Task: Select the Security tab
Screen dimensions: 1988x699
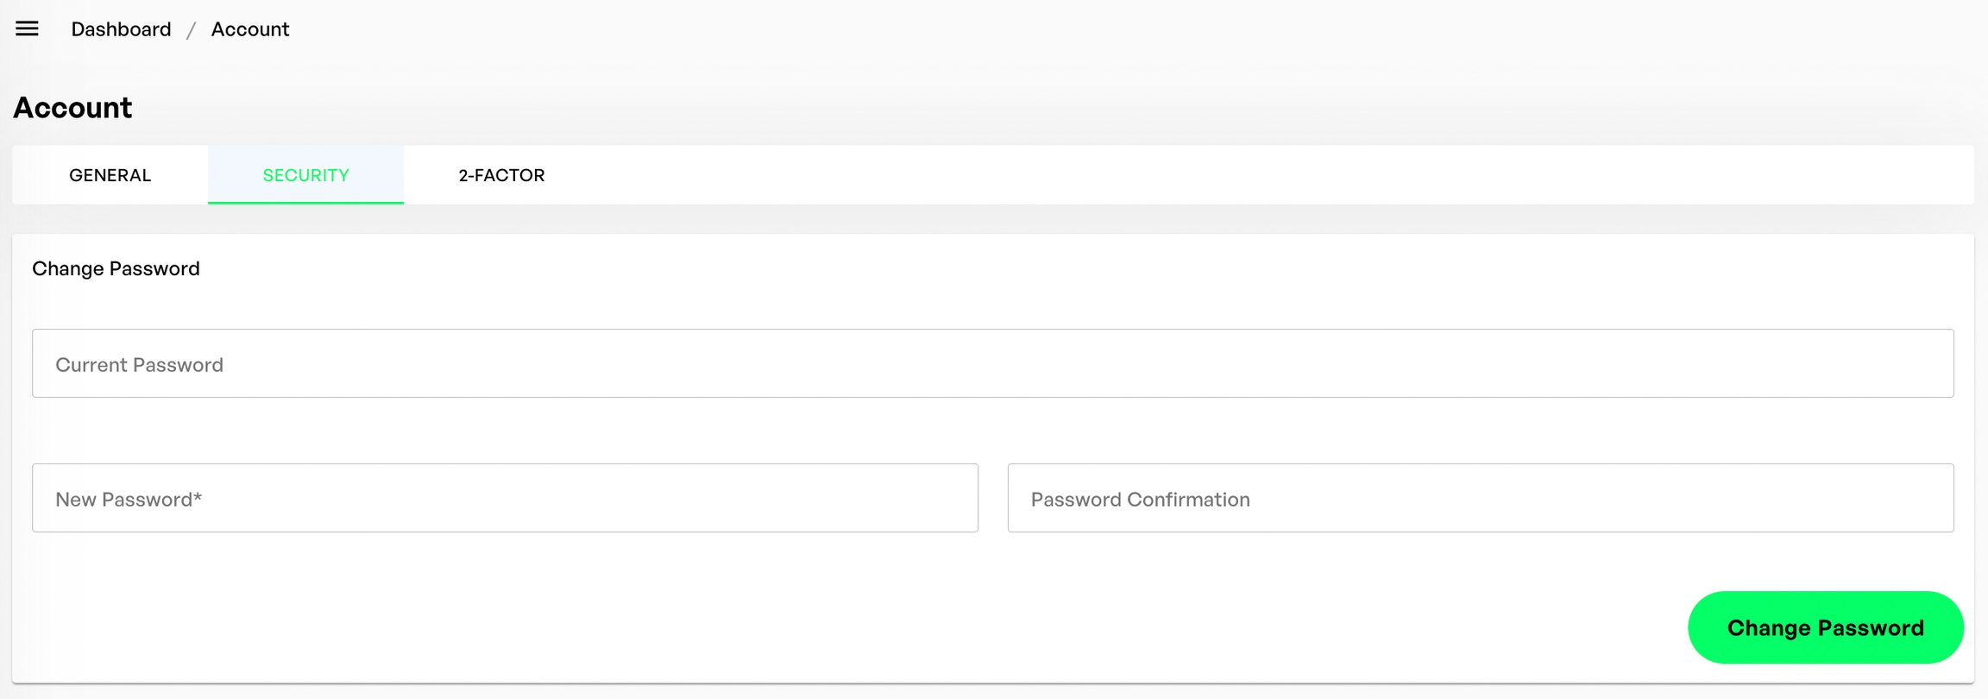Action: pos(305,175)
